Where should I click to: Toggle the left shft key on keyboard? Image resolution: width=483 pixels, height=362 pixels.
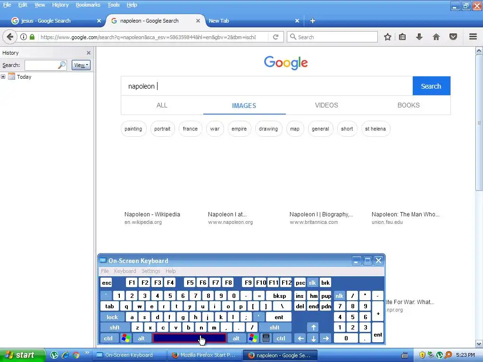[115, 328]
